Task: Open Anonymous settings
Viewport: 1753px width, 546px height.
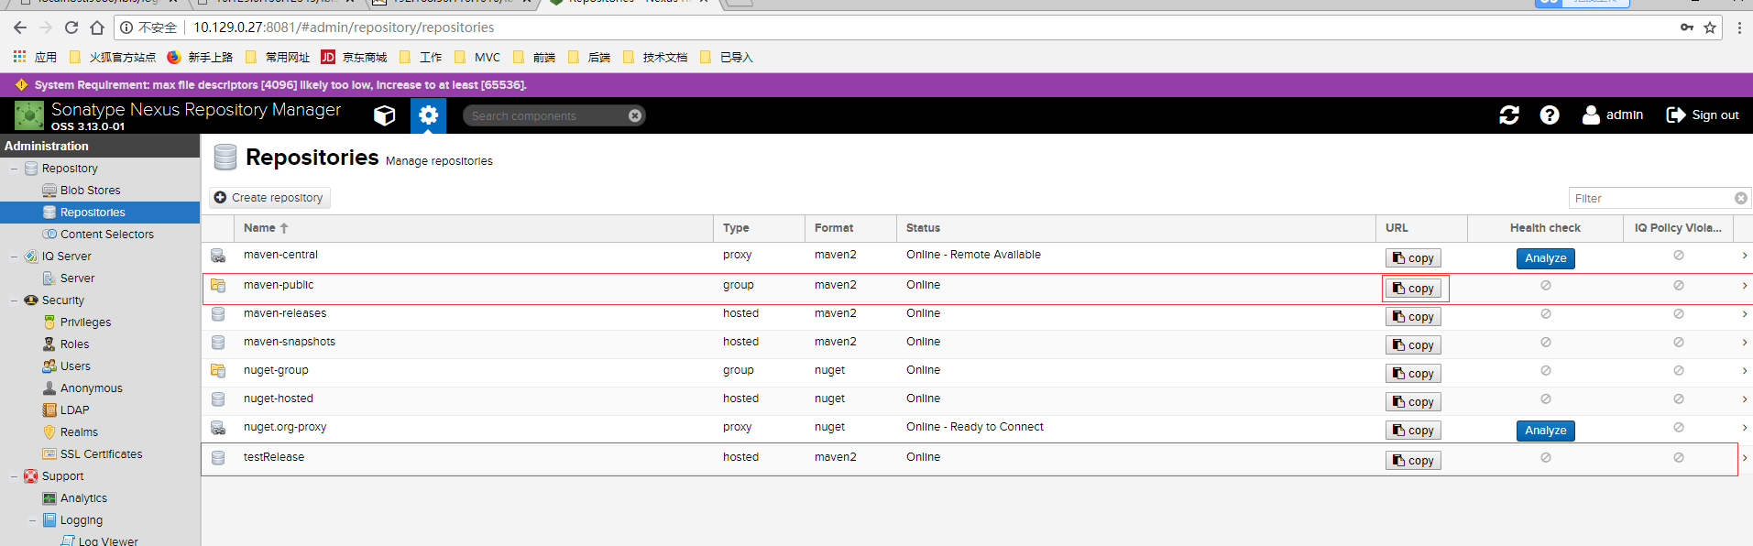Action: tap(91, 388)
